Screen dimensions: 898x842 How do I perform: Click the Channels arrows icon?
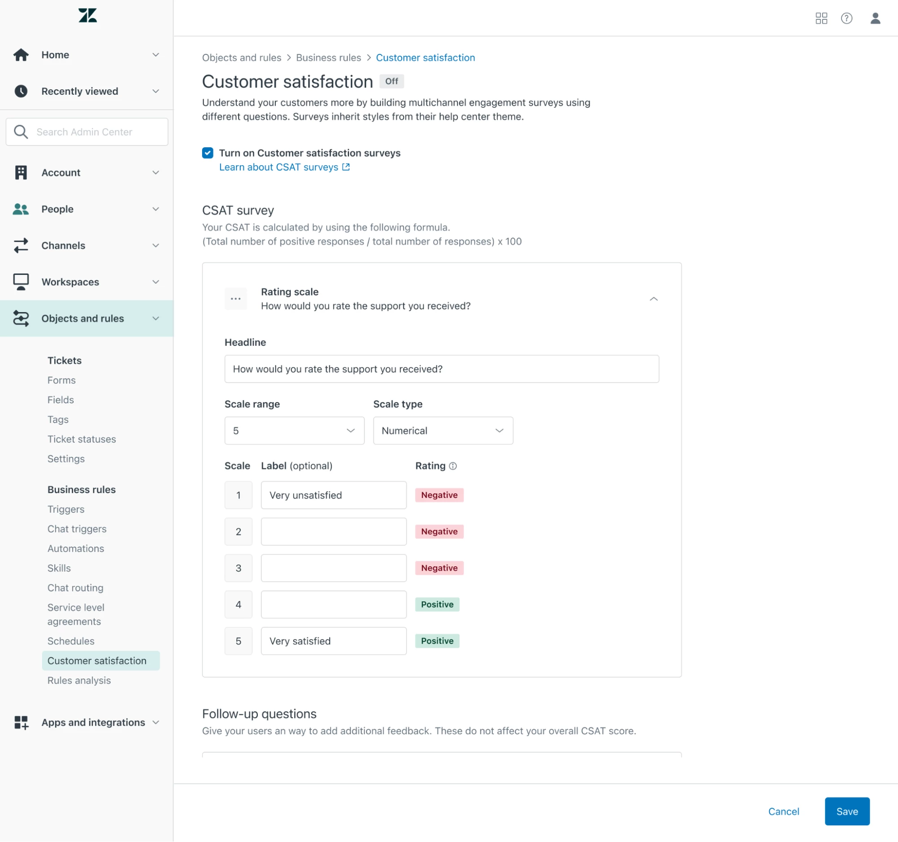(x=21, y=246)
